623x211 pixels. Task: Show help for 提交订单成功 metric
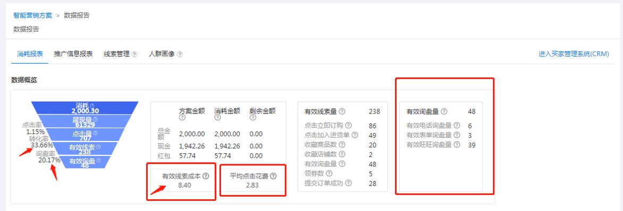click(349, 183)
